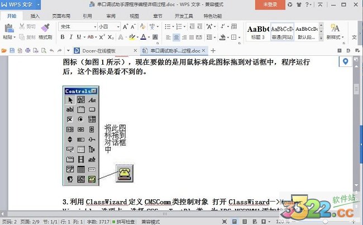Click the New Style wand icon

tap(335, 28)
